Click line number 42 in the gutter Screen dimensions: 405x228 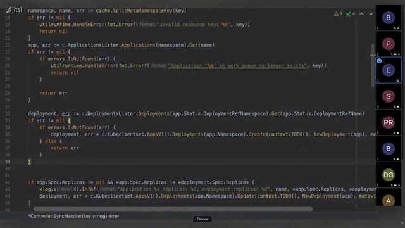point(8,182)
